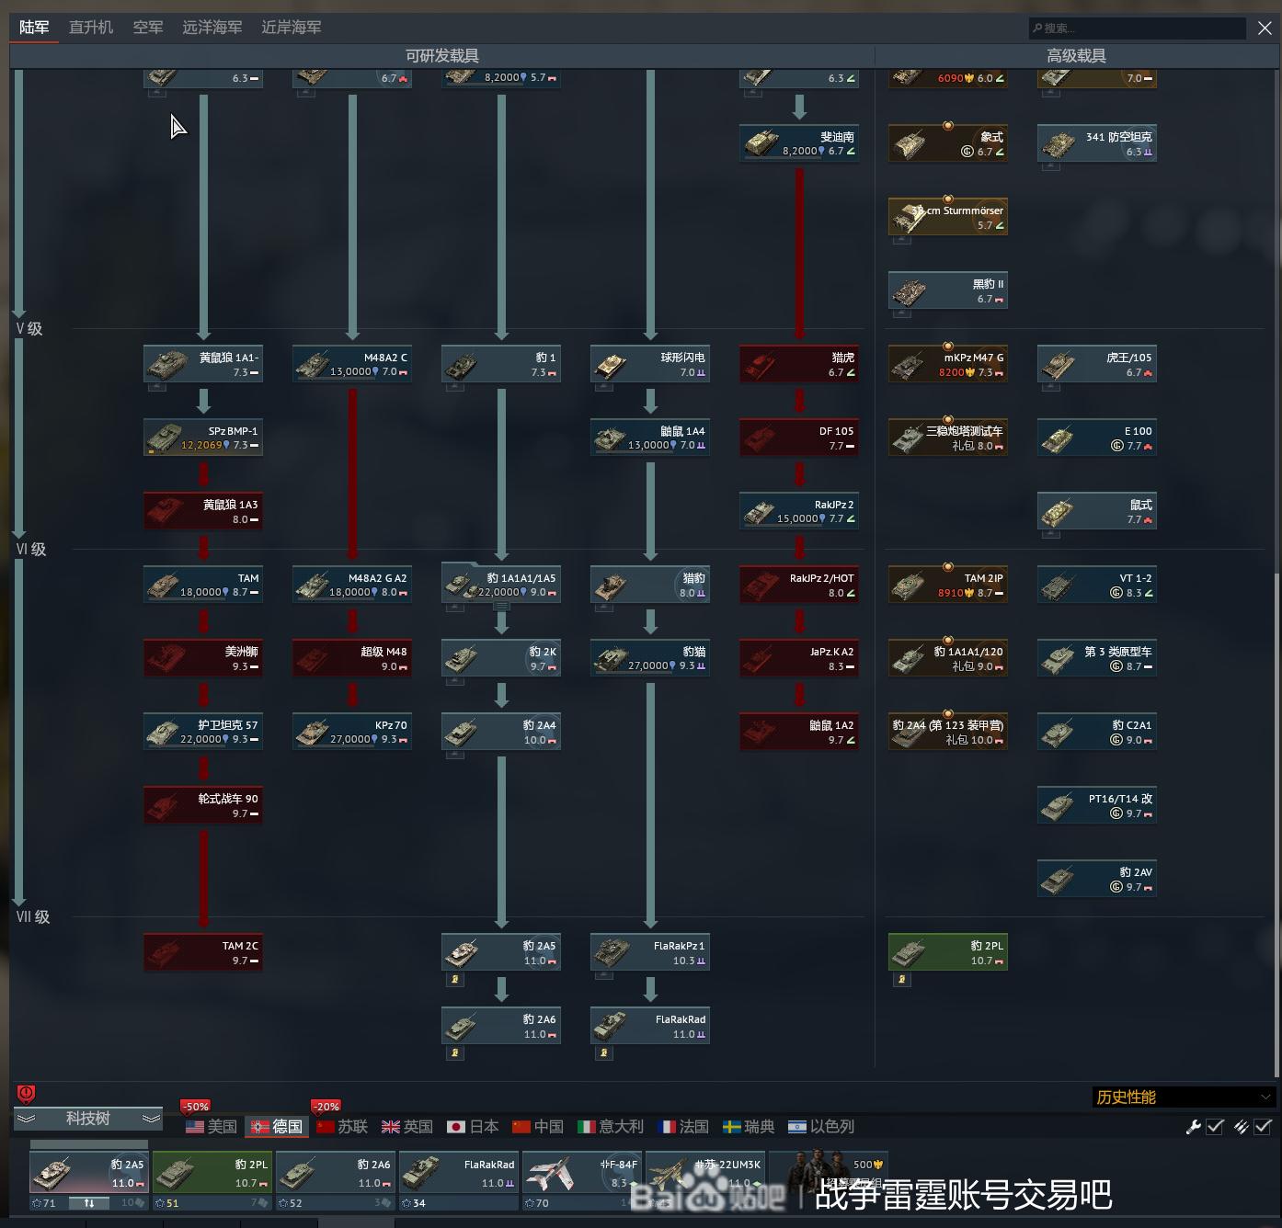Click the red shield icon above 科技树

click(26, 1094)
